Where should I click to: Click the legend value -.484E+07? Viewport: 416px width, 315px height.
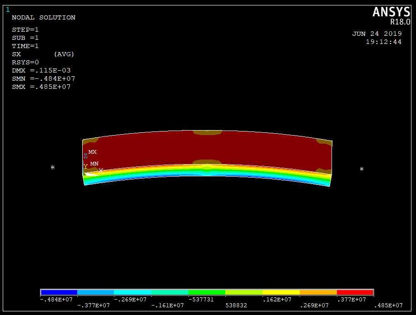56,300
